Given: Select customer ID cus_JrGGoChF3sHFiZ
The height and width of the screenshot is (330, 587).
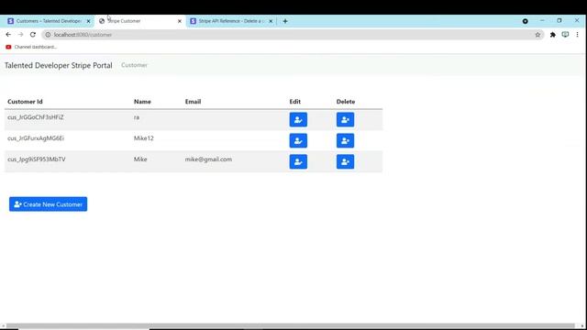Looking at the screenshot, I should 36,117.
